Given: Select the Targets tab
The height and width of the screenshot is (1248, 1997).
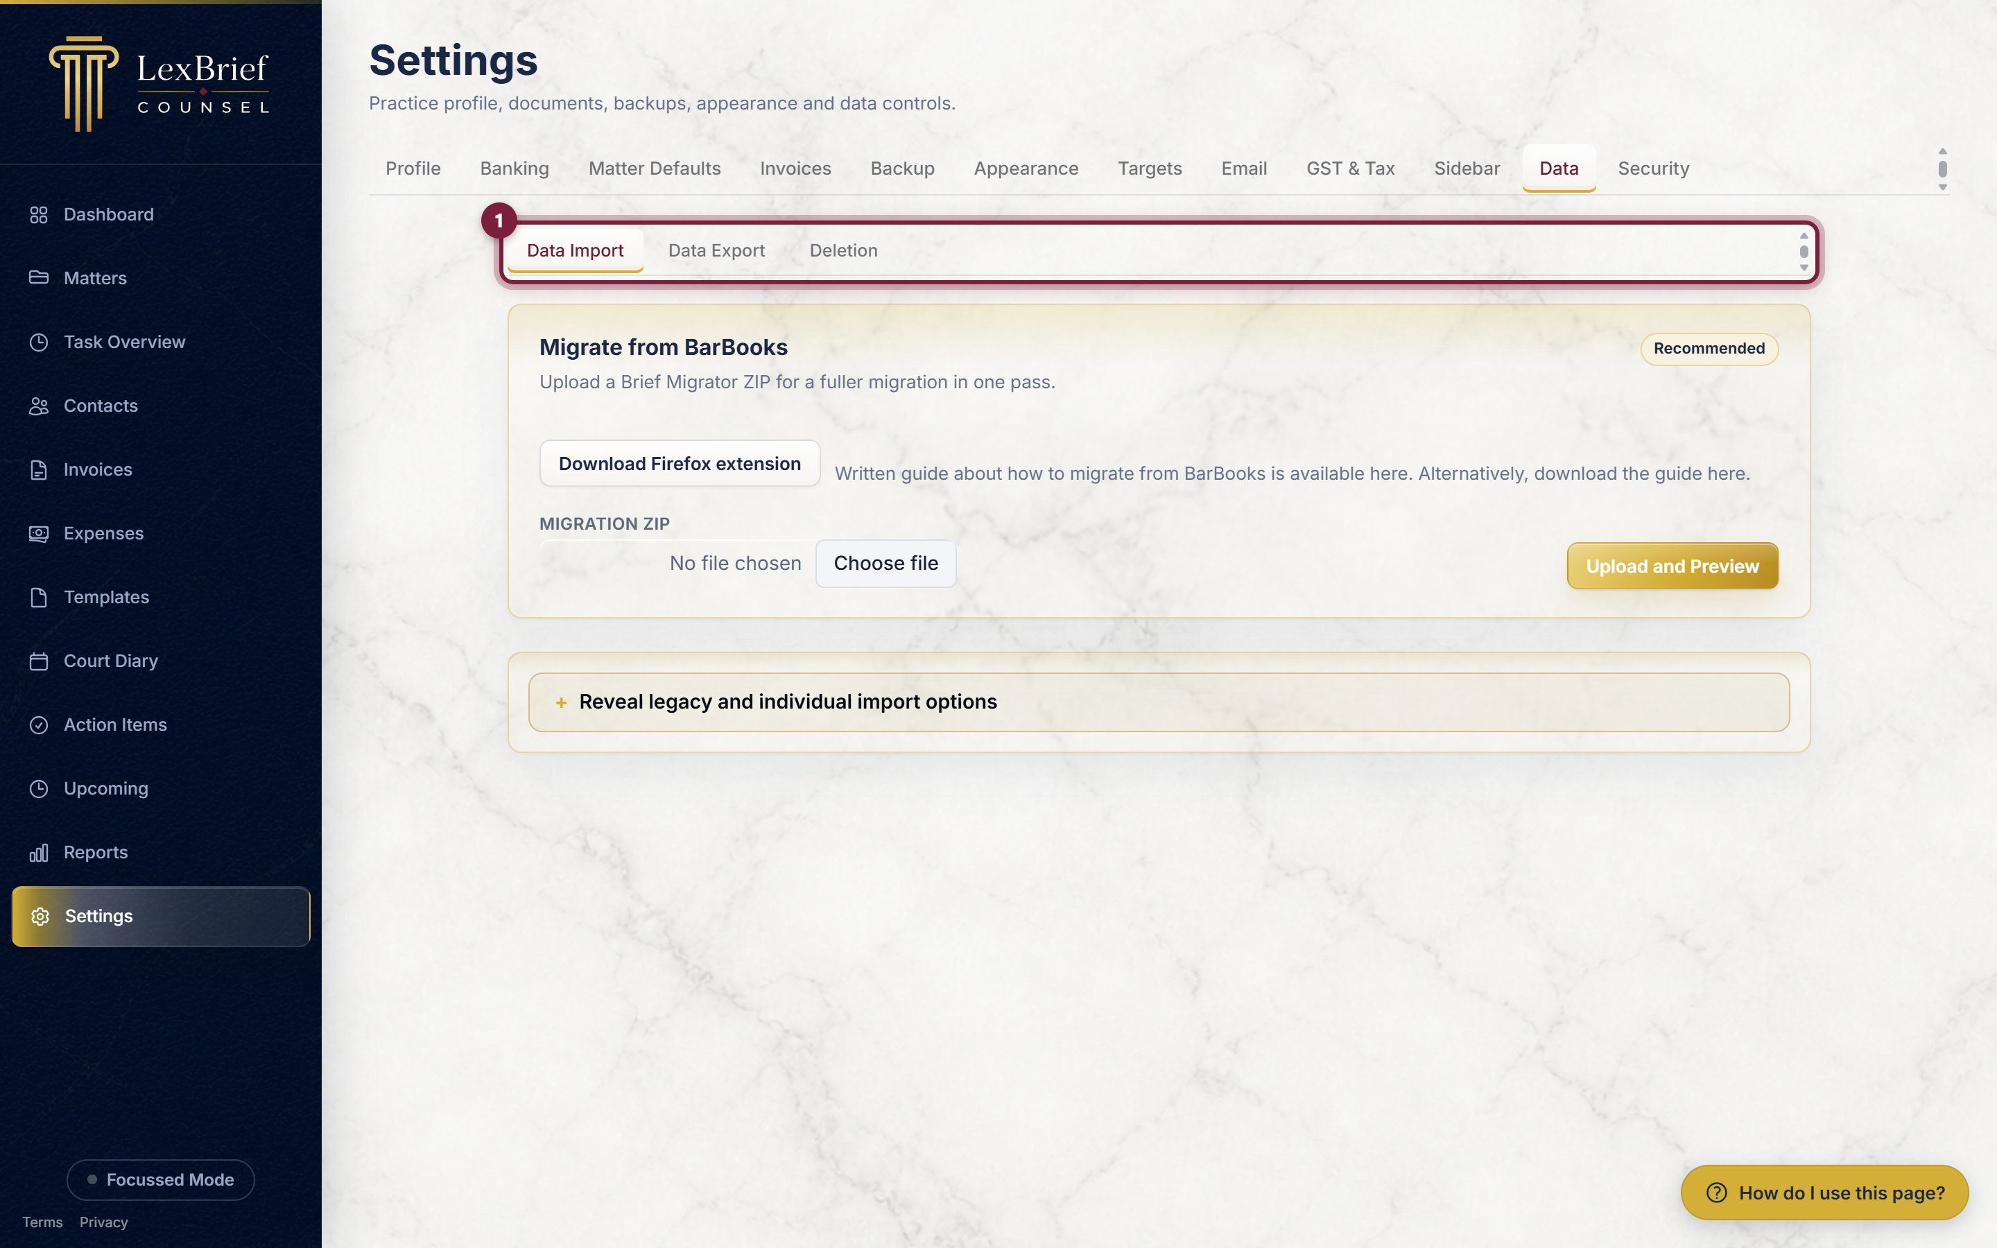Looking at the screenshot, I should (x=1150, y=168).
